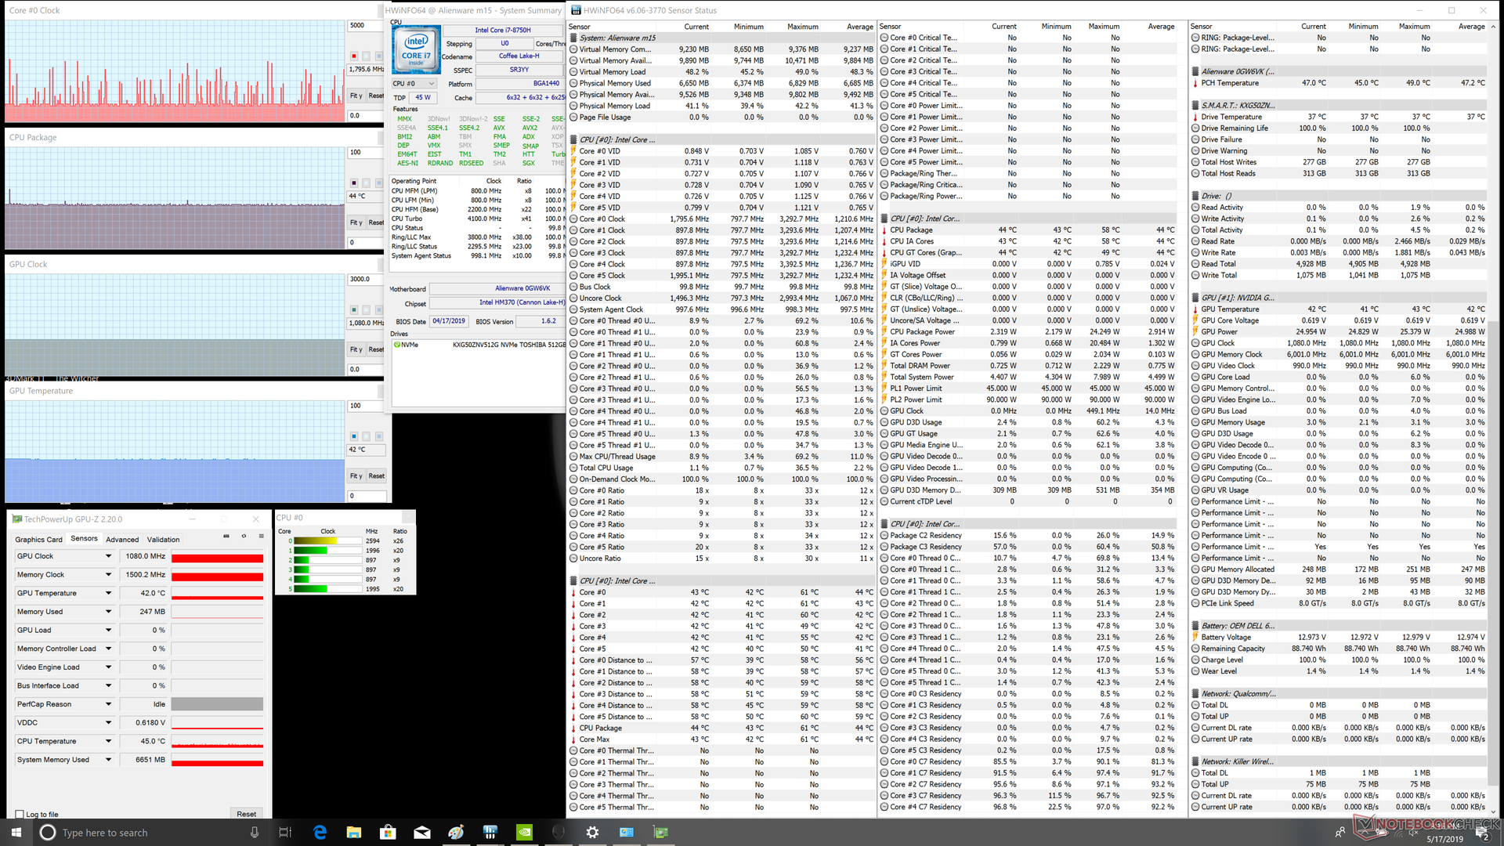Open Task View on the taskbar
1504x846 pixels.
coord(285,832)
